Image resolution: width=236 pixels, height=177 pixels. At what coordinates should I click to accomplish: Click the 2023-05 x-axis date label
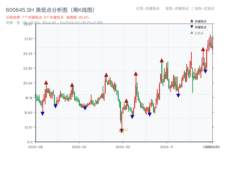click(79, 147)
